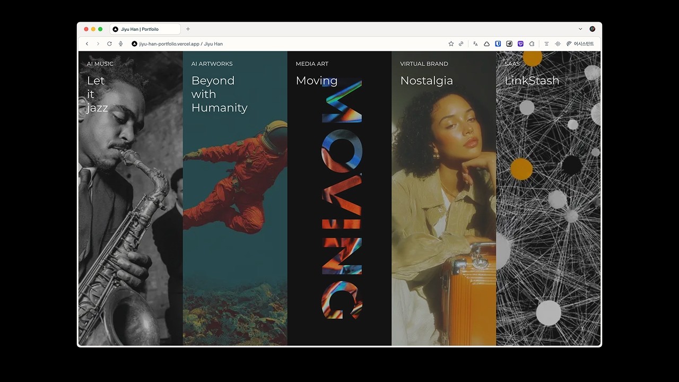Open a new tab with plus button
Image resolution: width=679 pixels, height=382 pixels.
click(x=188, y=29)
